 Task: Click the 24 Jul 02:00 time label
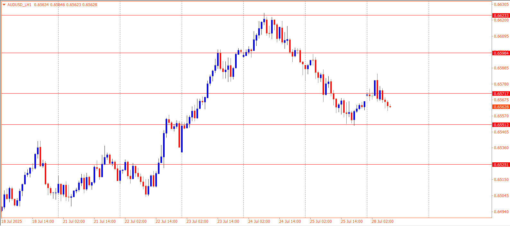click(x=259, y=221)
